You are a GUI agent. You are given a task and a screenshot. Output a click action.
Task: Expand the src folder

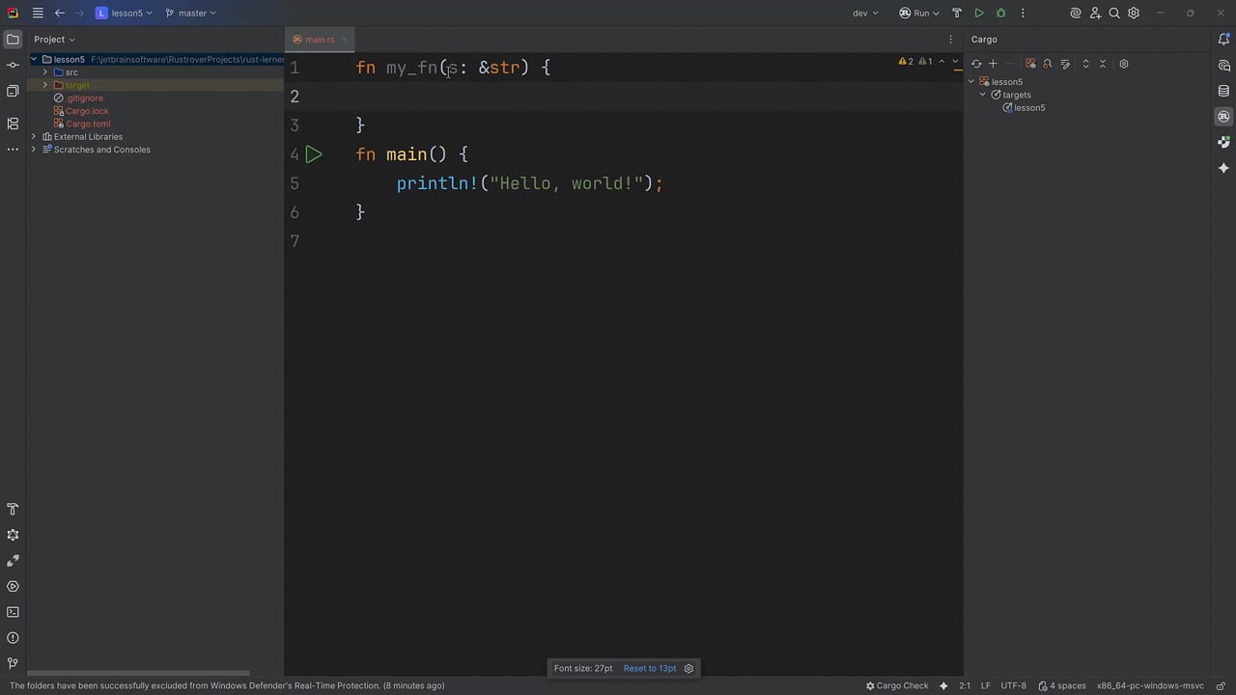pos(44,72)
